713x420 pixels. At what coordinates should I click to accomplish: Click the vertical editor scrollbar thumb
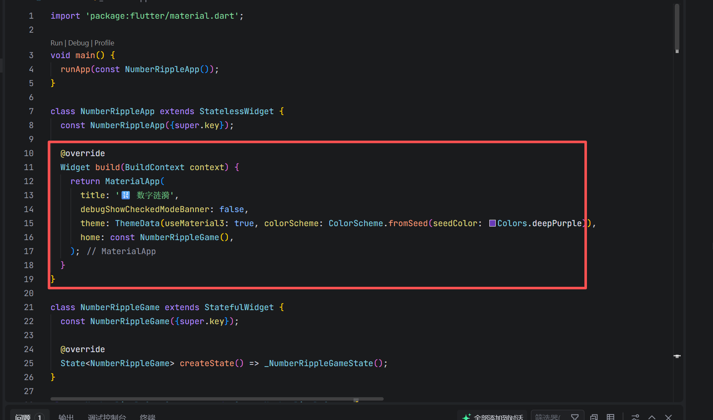(677, 27)
